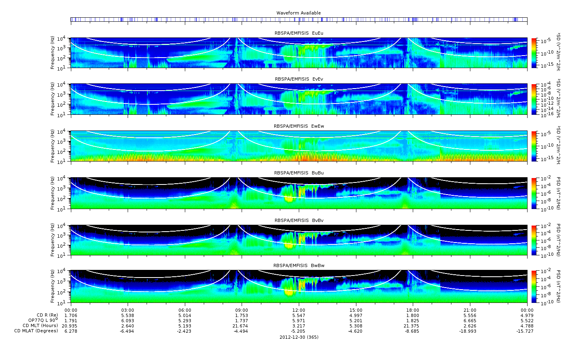Click the BuBu magnetic spectrogram panel
The width and height of the screenshot is (567, 346).
point(299,193)
